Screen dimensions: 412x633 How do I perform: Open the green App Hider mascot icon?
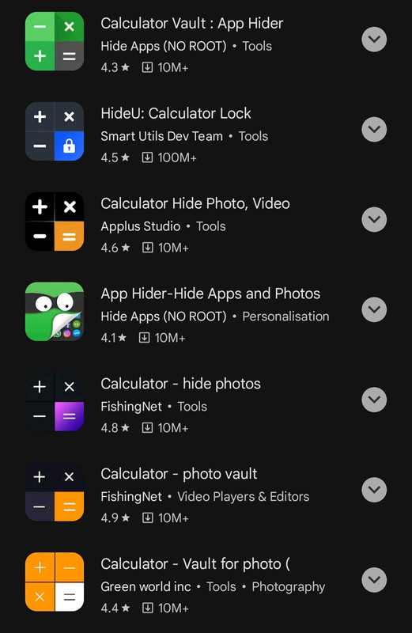55,311
